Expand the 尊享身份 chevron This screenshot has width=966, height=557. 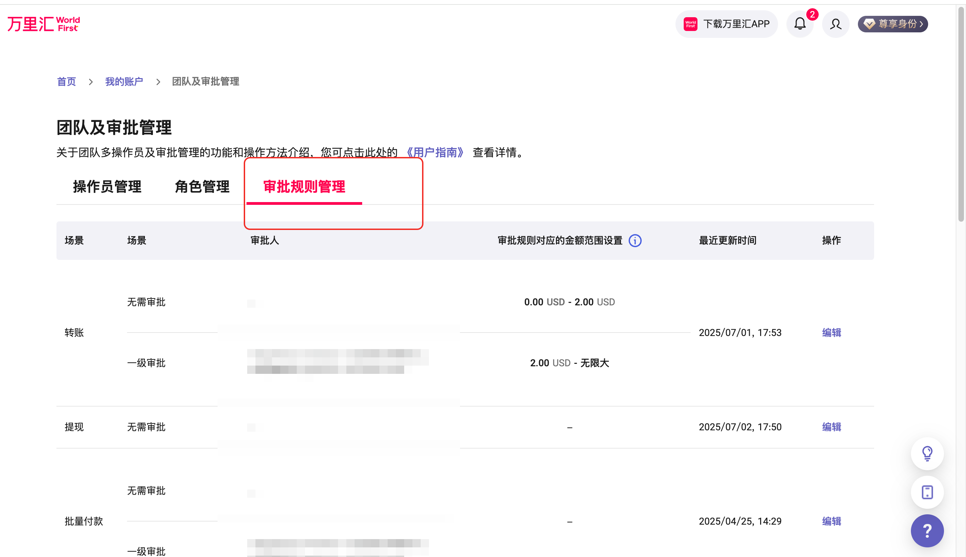(x=921, y=24)
